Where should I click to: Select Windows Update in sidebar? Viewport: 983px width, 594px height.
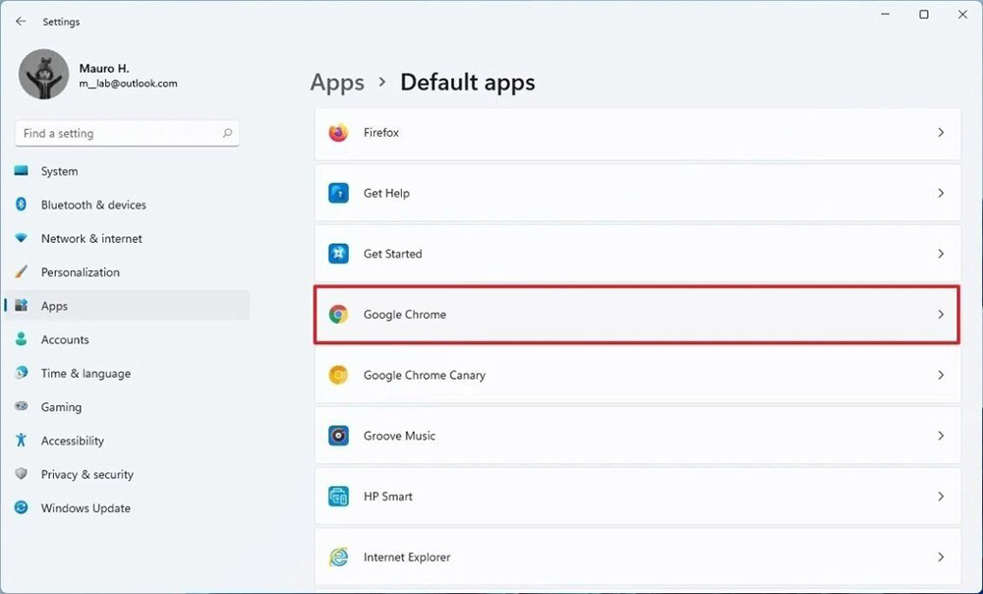127,507
